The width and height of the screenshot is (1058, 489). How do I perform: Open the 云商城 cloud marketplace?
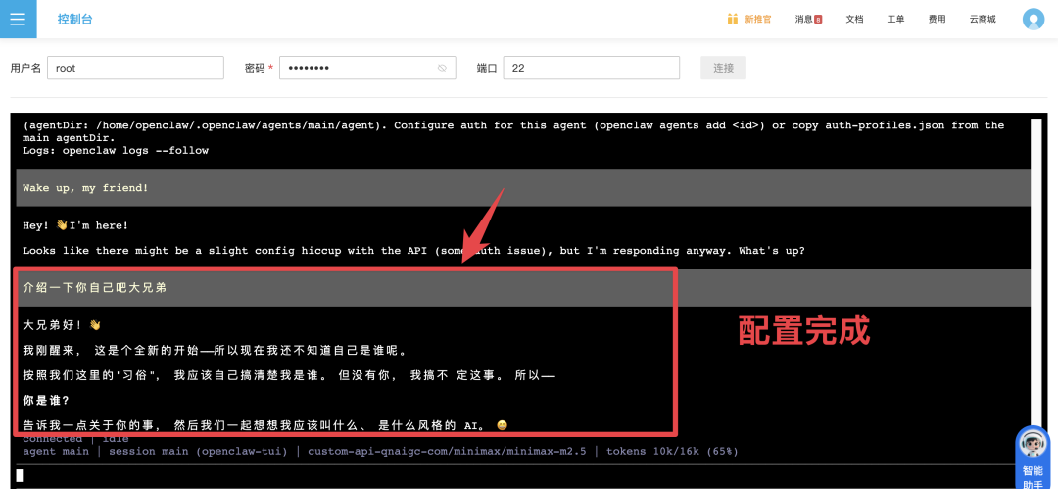[x=982, y=19]
